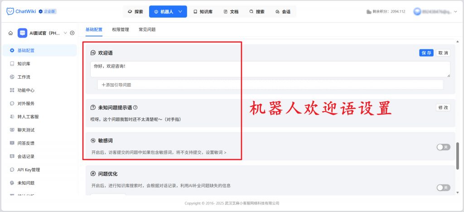Click the 知识库 sidebar icon
464x212 pixels.
(x=12, y=63)
